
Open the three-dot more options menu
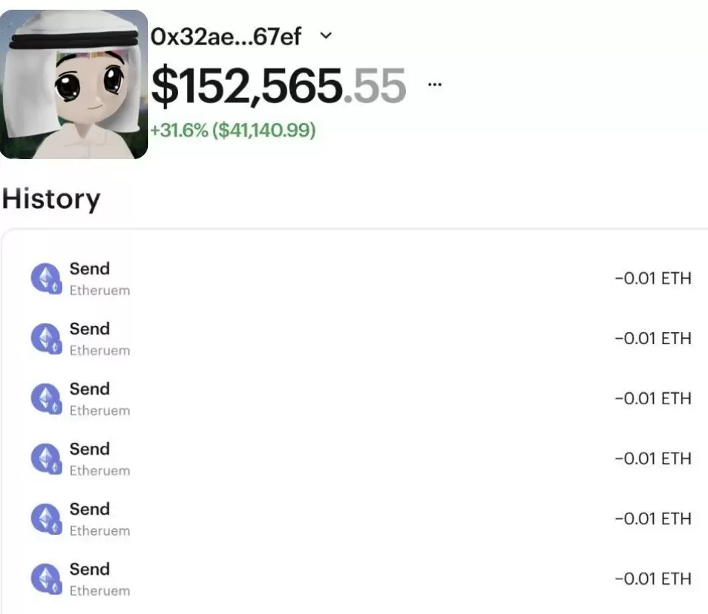click(434, 84)
